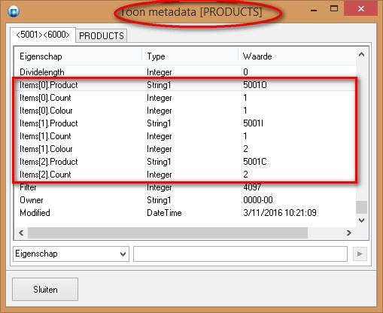383x313 pixels.
Task: Maximize the metadata window
Action: click(334, 9)
